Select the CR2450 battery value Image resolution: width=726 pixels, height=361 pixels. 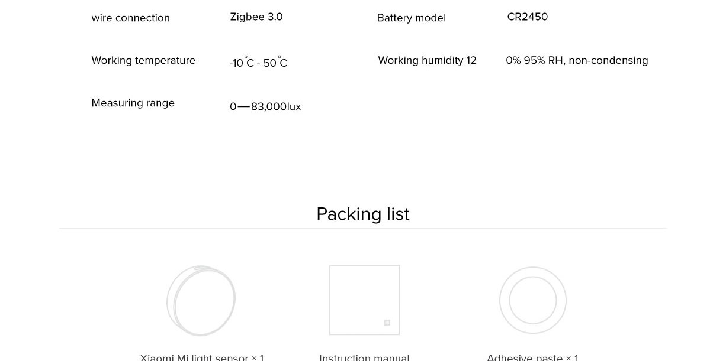point(527,17)
